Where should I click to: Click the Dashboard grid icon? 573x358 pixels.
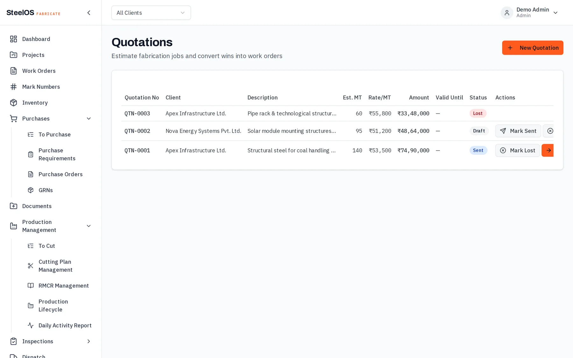click(13, 39)
